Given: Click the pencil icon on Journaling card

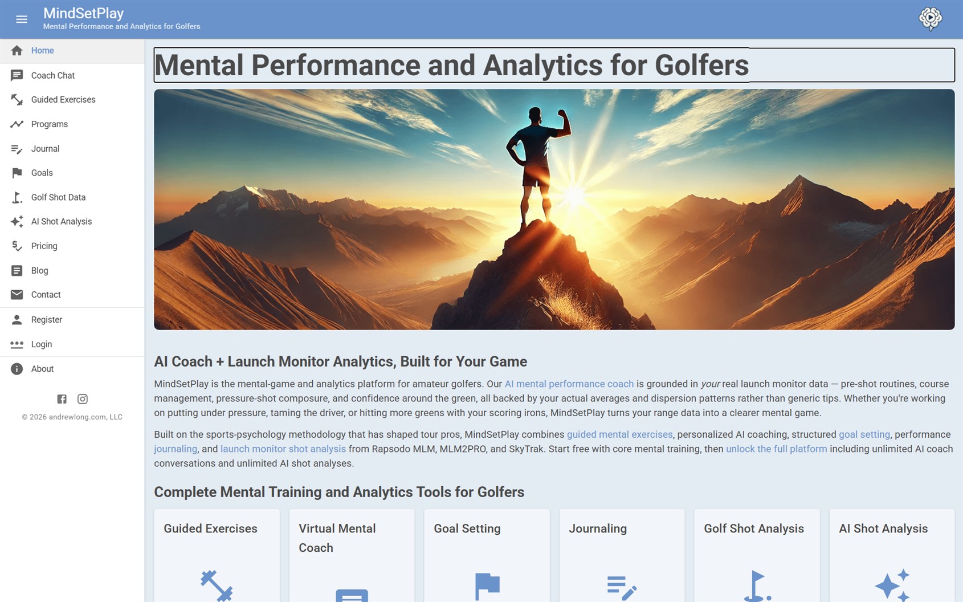Looking at the screenshot, I should point(622,588).
